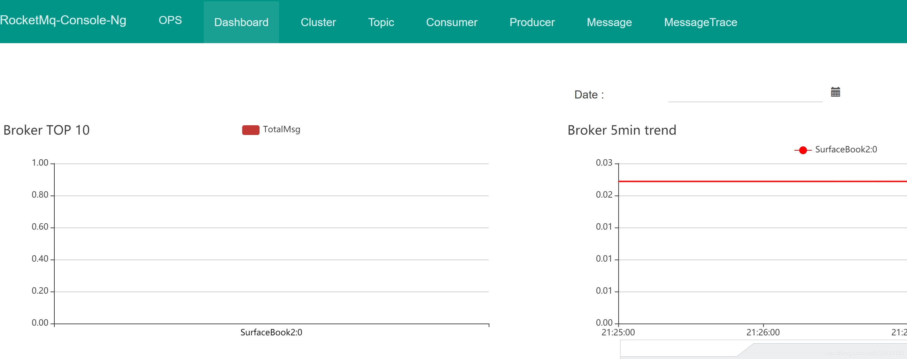The image size is (907, 359).
Task: Open the Topic section
Action: click(x=381, y=22)
